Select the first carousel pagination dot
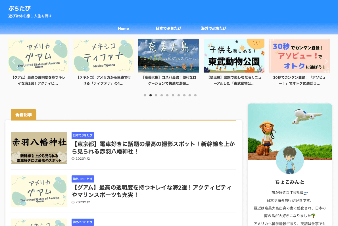This screenshot has width=338, height=226. point(145,95)
